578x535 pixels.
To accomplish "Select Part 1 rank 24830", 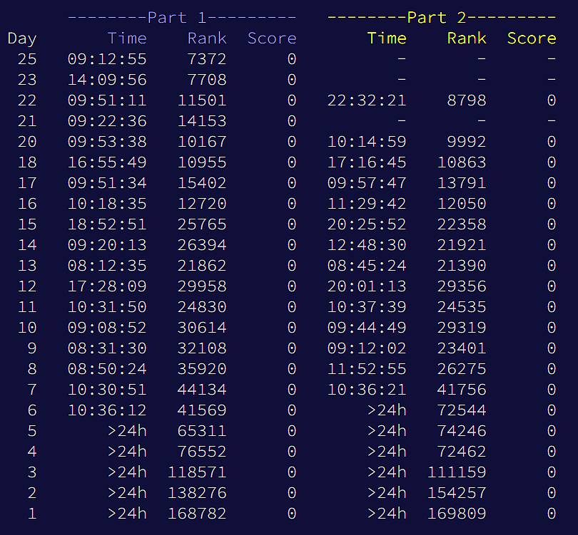I will point(202,306).
